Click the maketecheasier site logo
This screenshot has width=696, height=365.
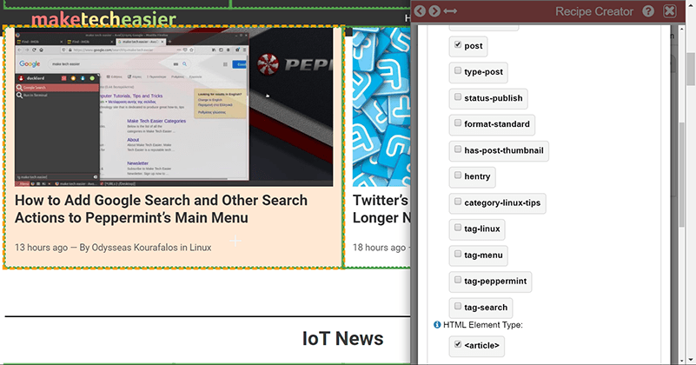tap(104, 19)
